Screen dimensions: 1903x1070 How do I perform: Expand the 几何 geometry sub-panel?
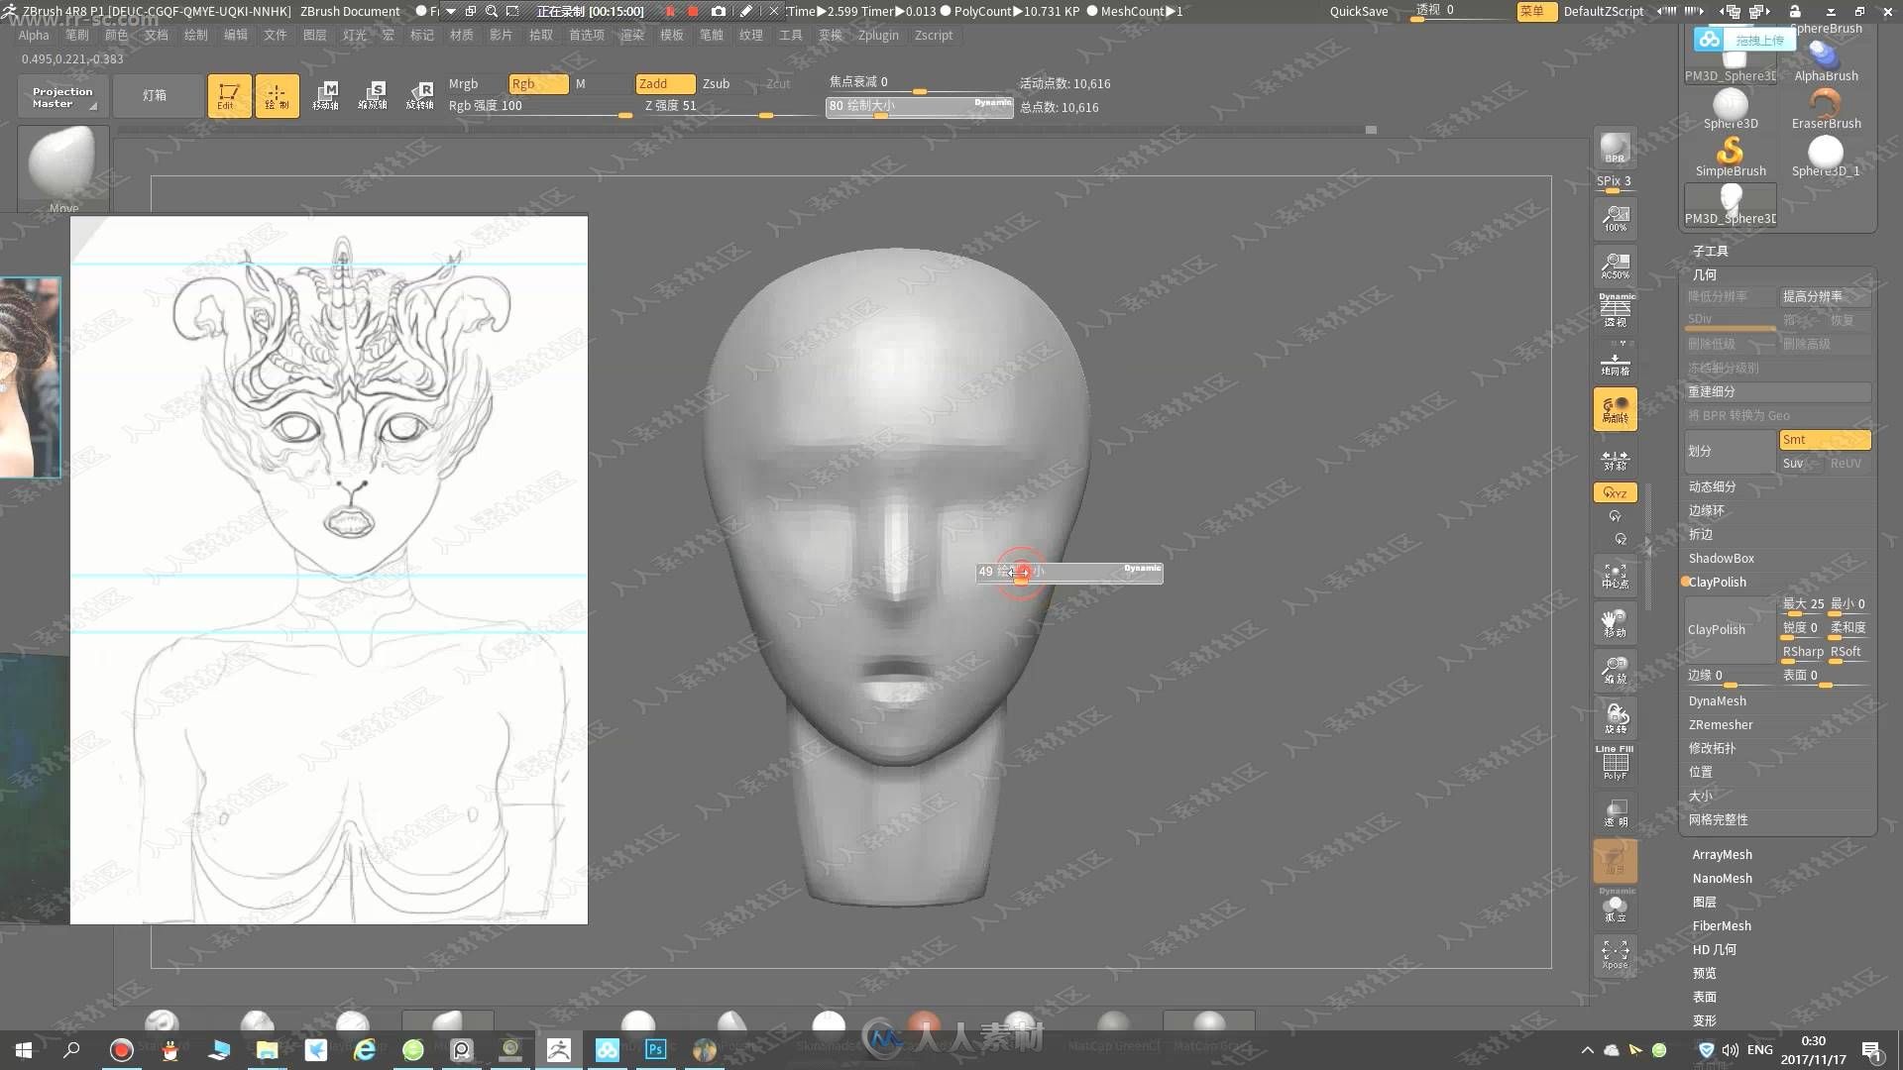pos(1705,273)
